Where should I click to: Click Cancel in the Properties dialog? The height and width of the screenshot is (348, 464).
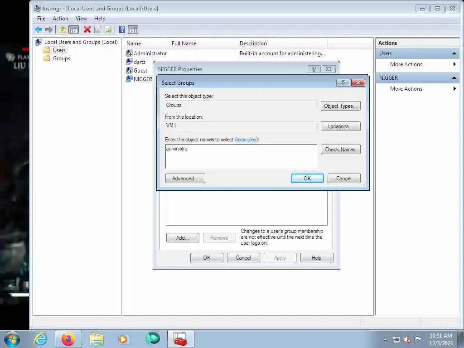(243, 258)
